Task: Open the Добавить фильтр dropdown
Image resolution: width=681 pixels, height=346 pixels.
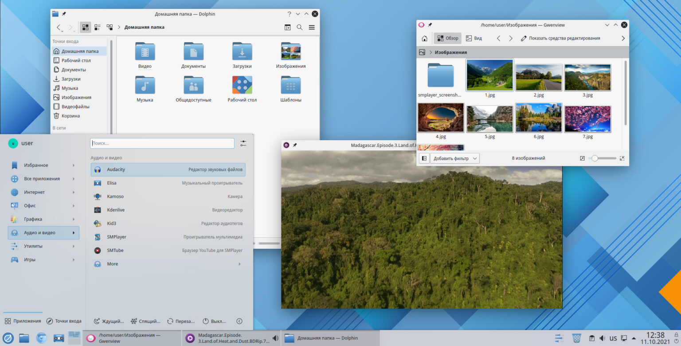Action: pos(455,158)
